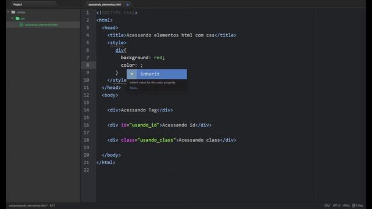Select the css folder name in tree
The image size is (372, 209).
click(x=23, y=18)
